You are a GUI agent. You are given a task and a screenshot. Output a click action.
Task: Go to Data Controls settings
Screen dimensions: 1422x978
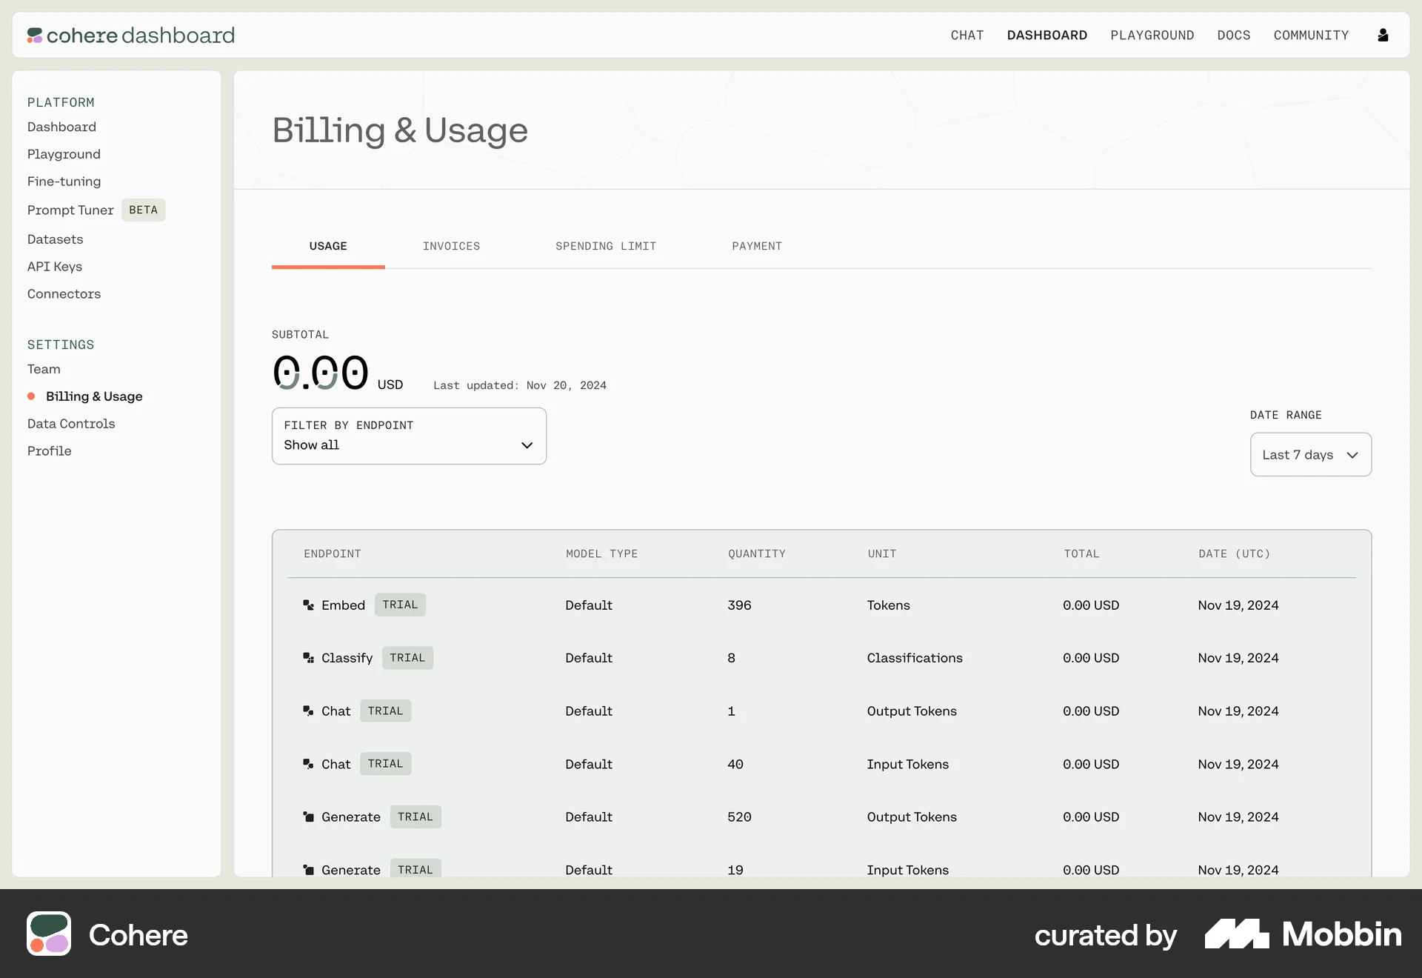[x=70, y=424]
